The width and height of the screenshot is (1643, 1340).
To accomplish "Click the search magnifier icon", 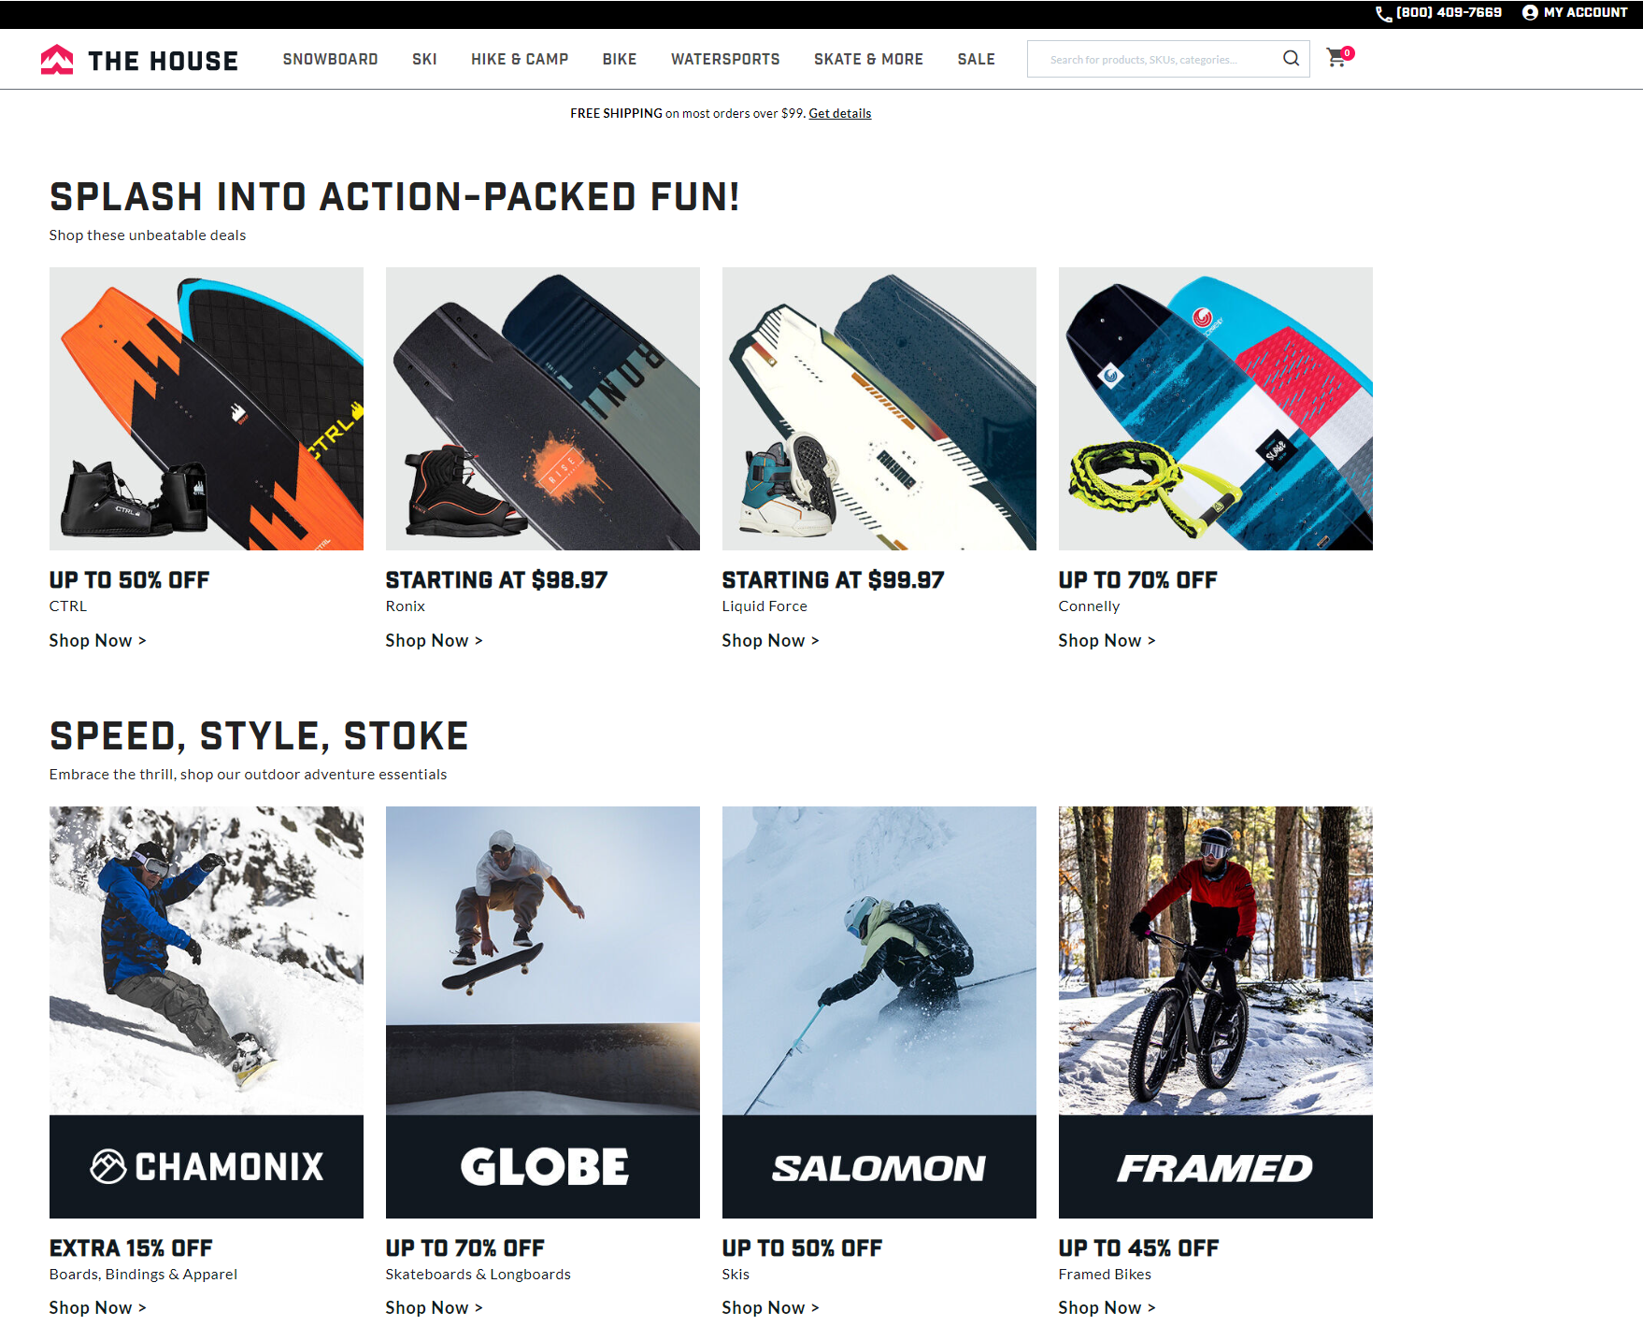I will click(1291, 59).
